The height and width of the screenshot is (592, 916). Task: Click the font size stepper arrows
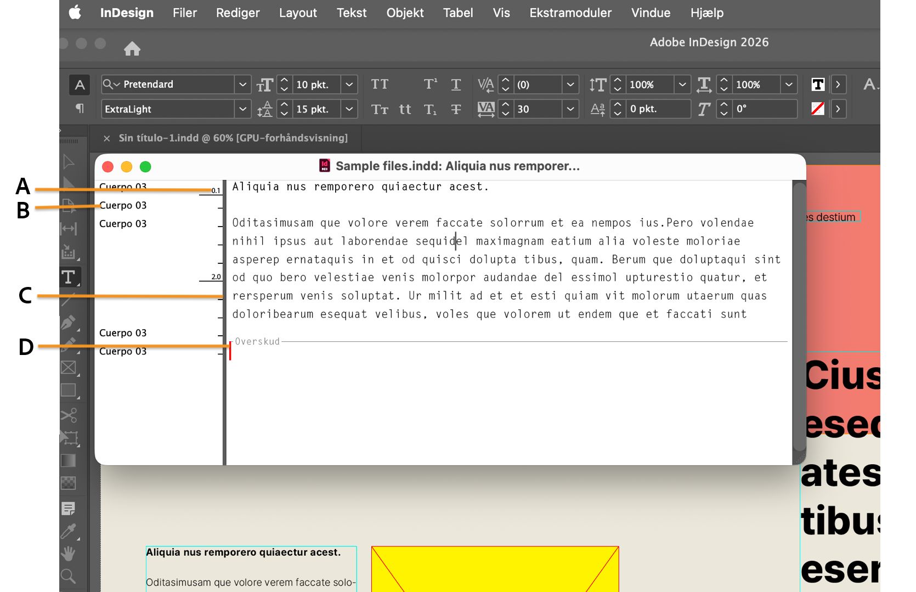pyautogui.click(x=284, y=84)
